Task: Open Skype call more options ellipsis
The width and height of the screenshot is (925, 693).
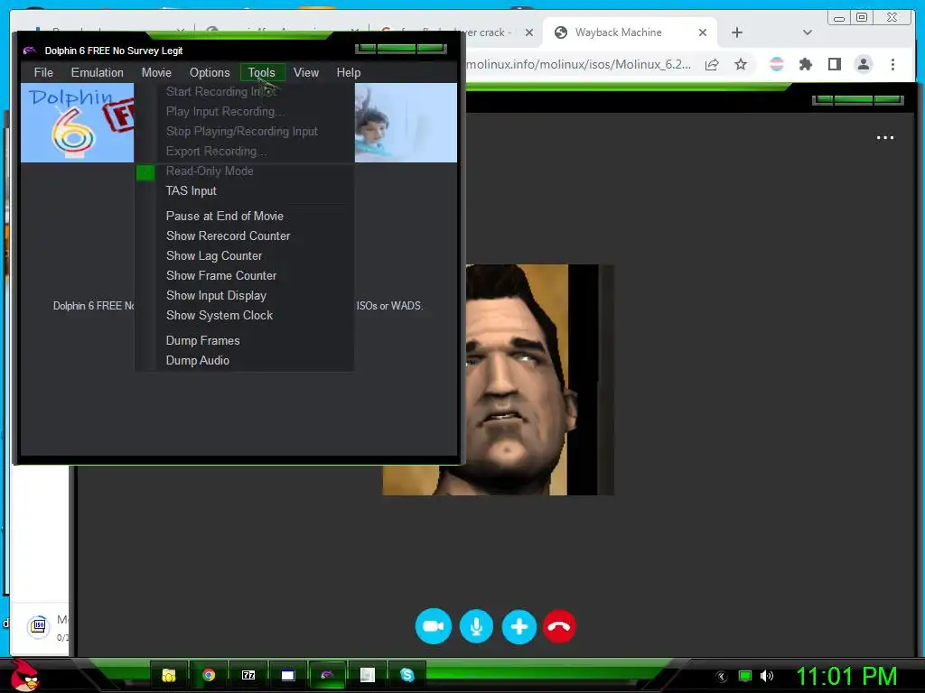Action: point(885,137)
